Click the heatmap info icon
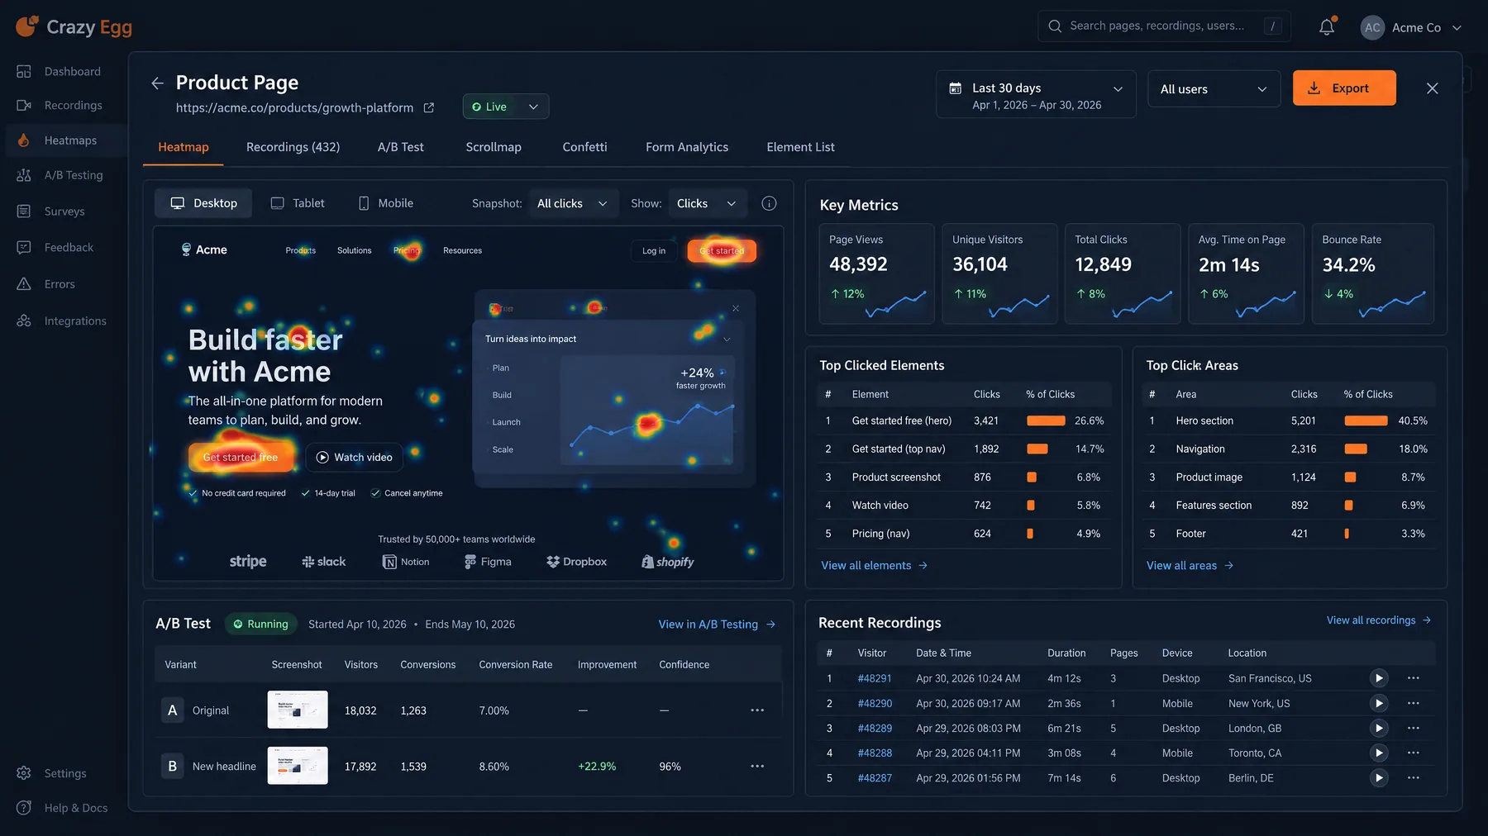Image resolution: width=1488 pixels, height=836 pixels. pyautogui.click(x=769, y=203)
